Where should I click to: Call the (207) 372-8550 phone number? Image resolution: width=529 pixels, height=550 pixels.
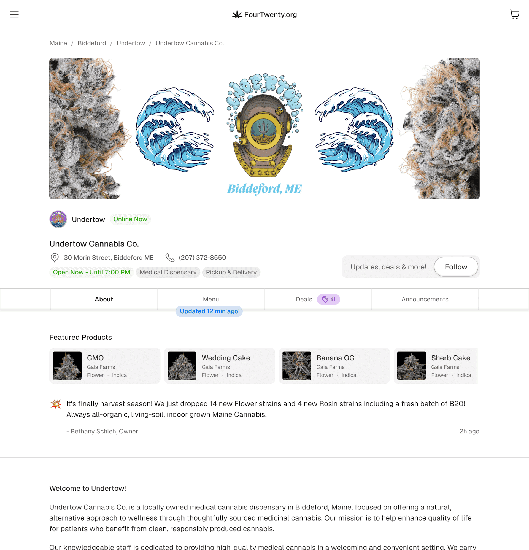[x=202, y=258]
